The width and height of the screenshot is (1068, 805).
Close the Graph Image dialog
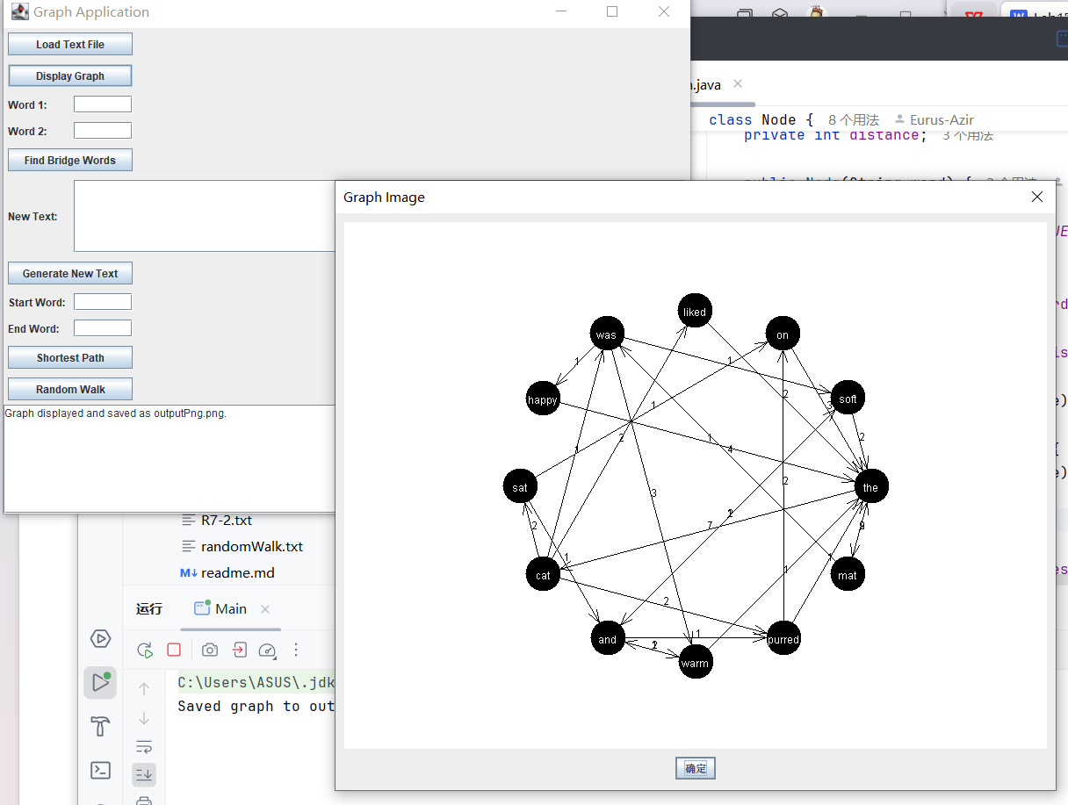(1037, 197)
